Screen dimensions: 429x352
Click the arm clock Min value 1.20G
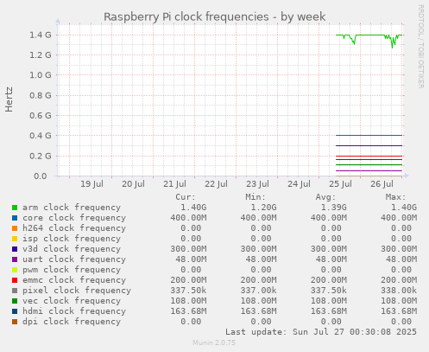coord(263,208)
